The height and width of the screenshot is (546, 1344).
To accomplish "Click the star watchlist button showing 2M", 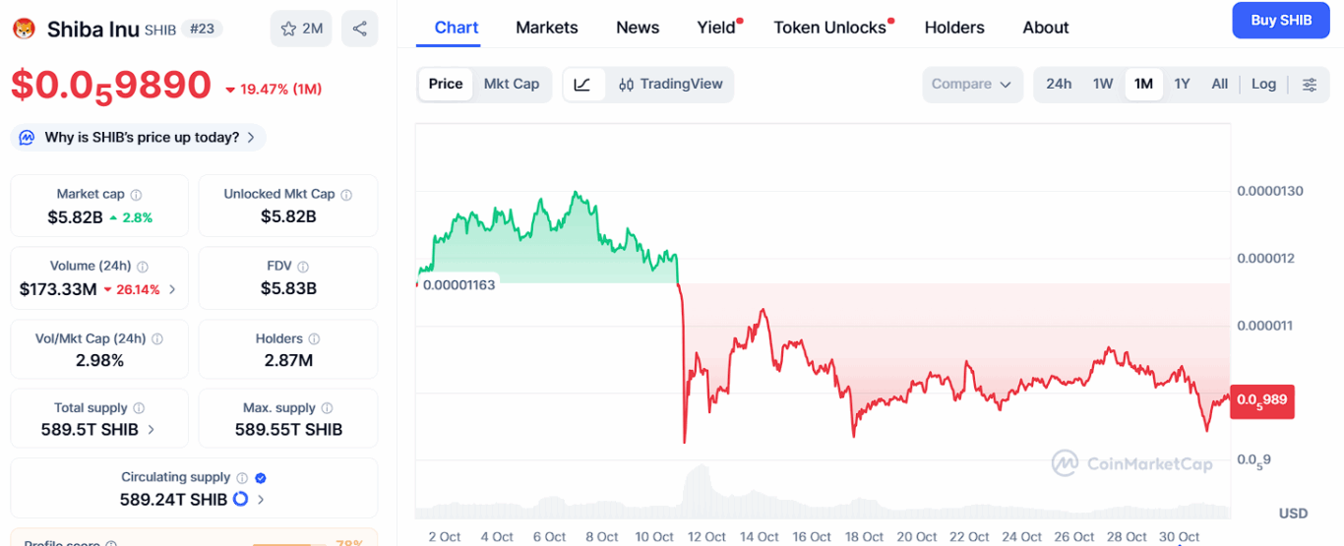I will 301,29.
